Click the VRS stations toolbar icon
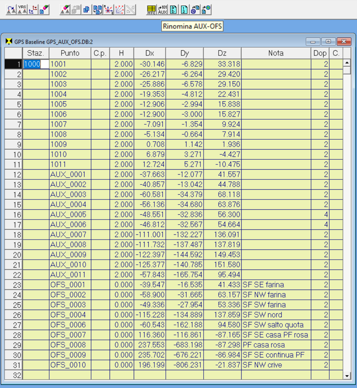357x388 pixels. (22, 9)
